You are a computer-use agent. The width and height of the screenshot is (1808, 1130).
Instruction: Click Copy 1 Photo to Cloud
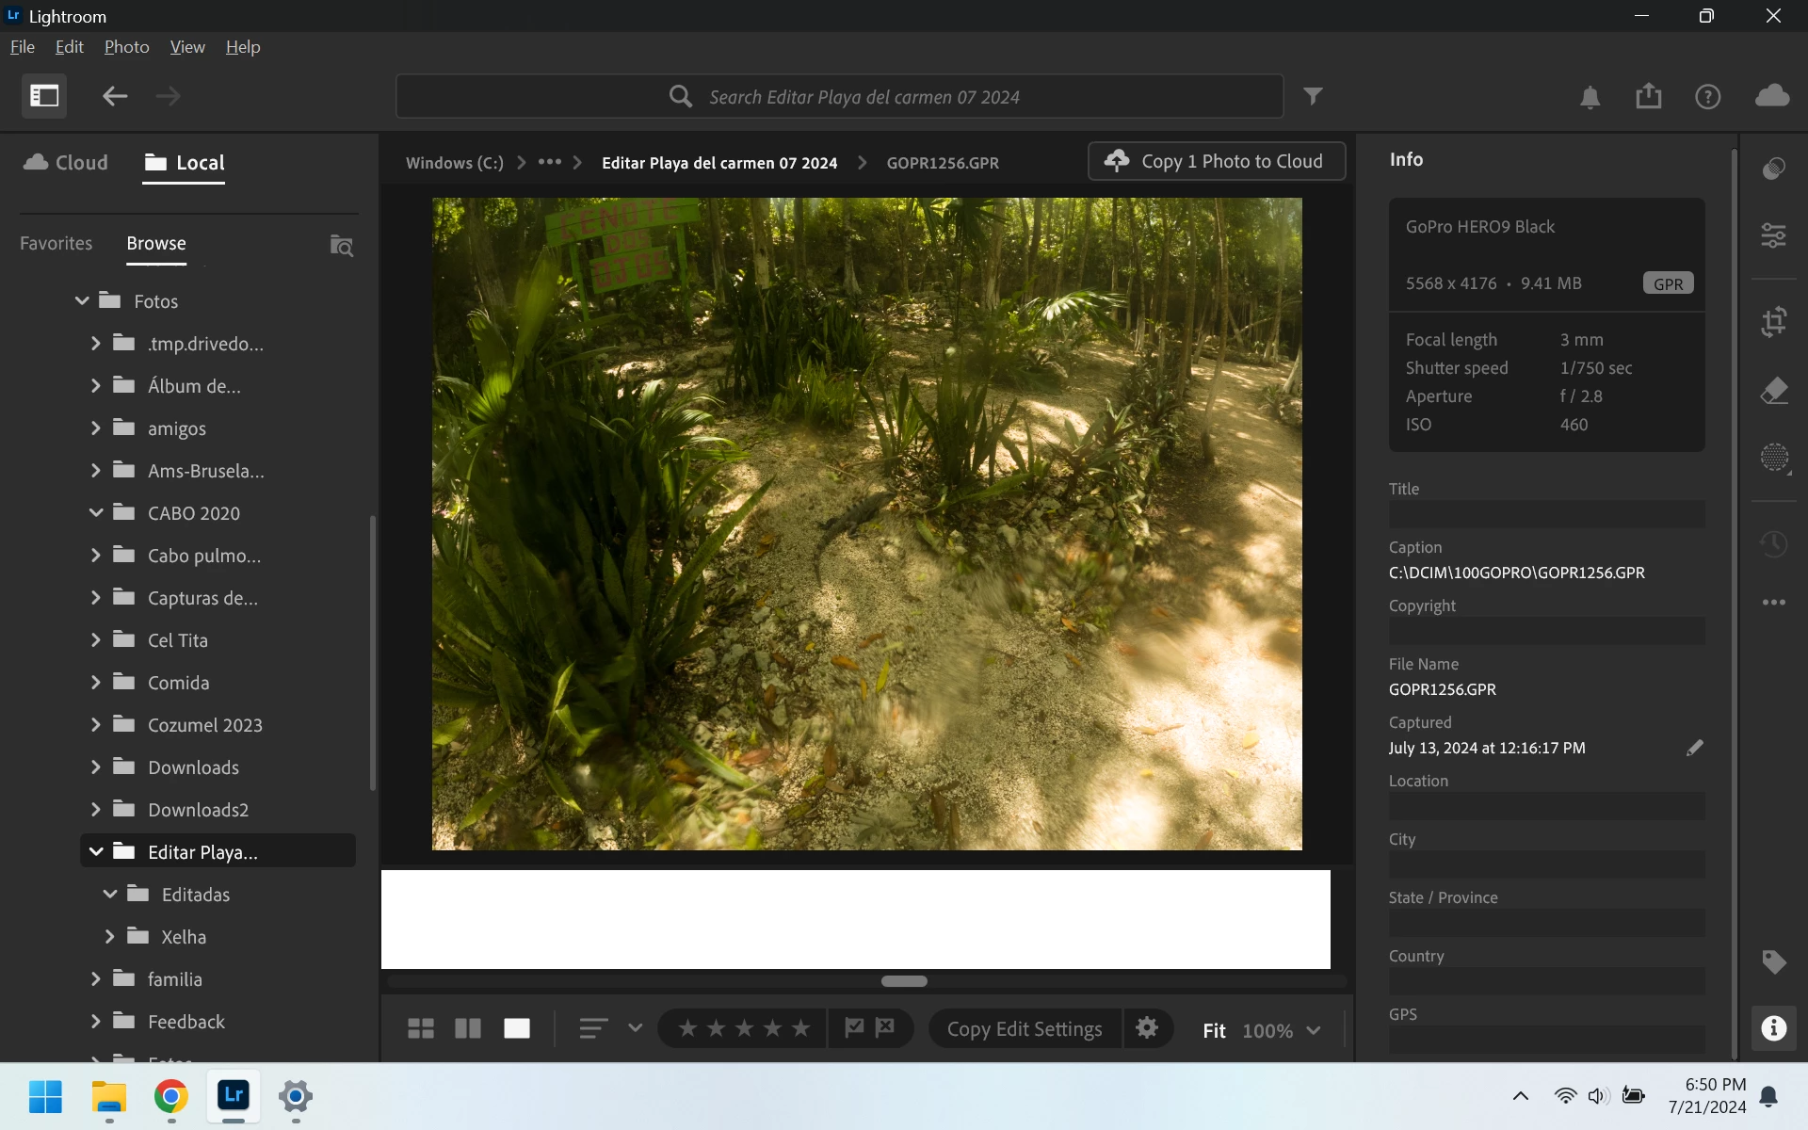[x=1216, y=161]
